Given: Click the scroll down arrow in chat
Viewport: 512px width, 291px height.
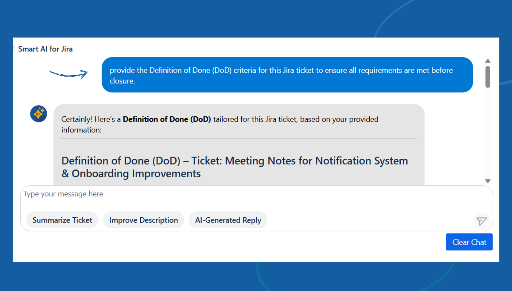Looking at the screenshot, I should click(488, 181).
